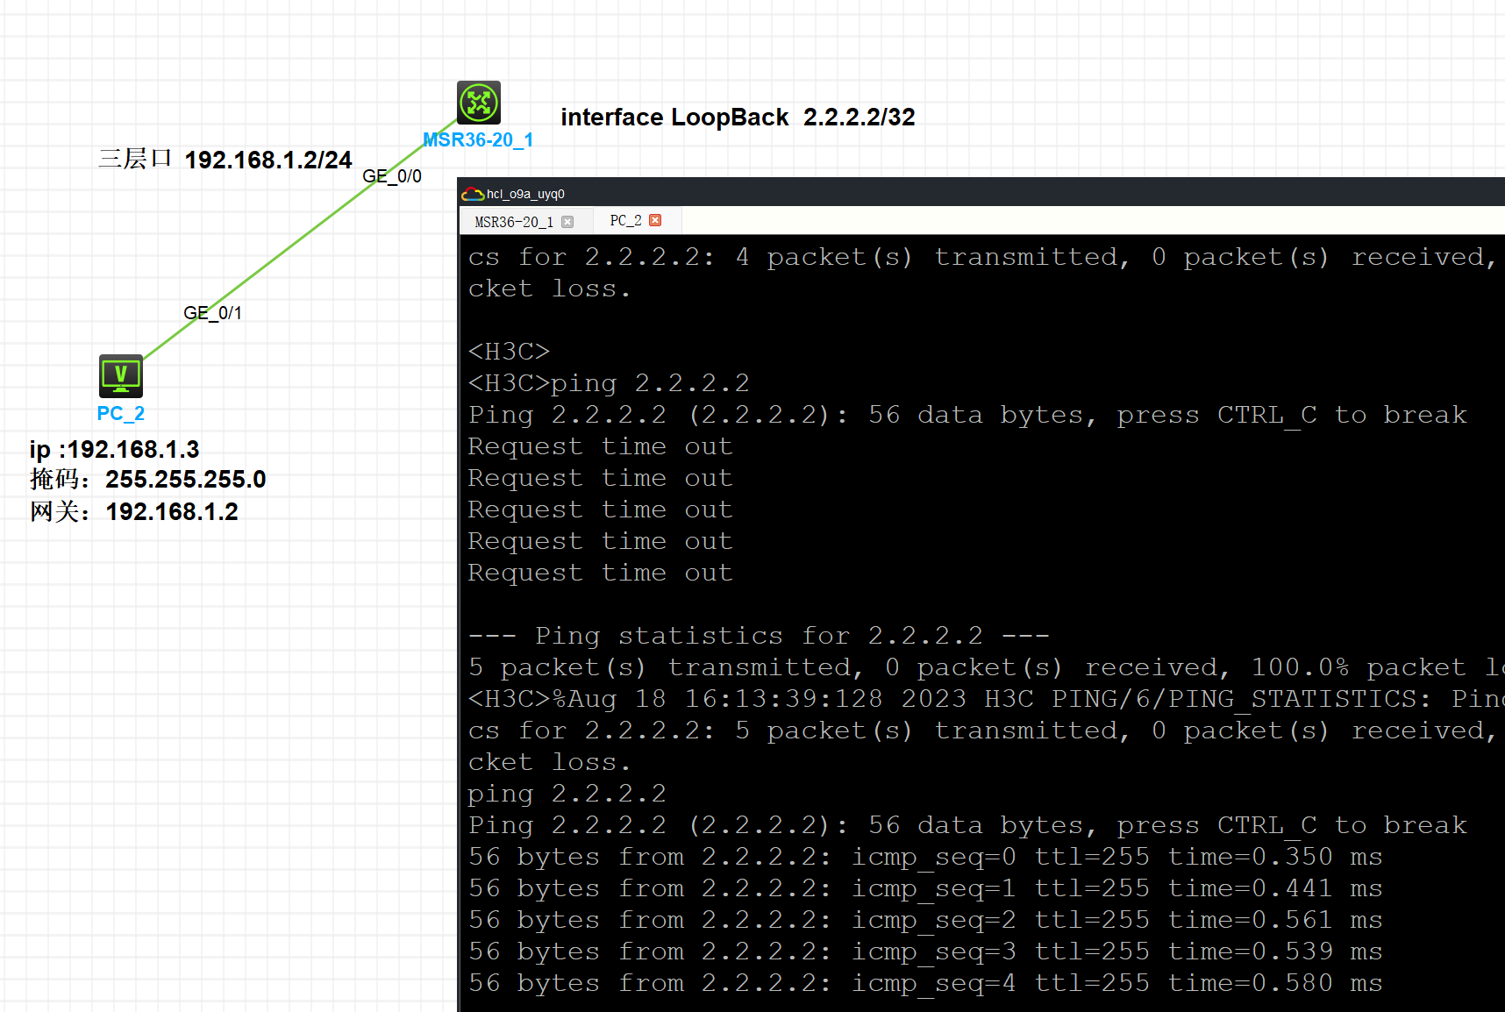Screen dimensions: 1505x1012
Task: Select the PC_2 host icon
Action: point(121,376)
